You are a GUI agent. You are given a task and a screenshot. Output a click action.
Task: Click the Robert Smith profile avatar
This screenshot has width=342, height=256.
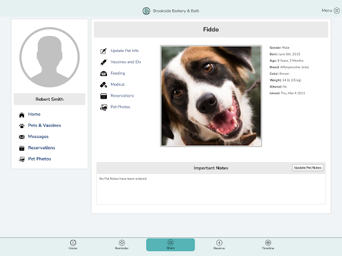(49, 57)
